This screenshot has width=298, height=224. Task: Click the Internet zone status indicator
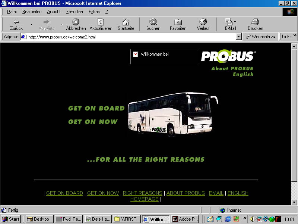pos(230,210)
